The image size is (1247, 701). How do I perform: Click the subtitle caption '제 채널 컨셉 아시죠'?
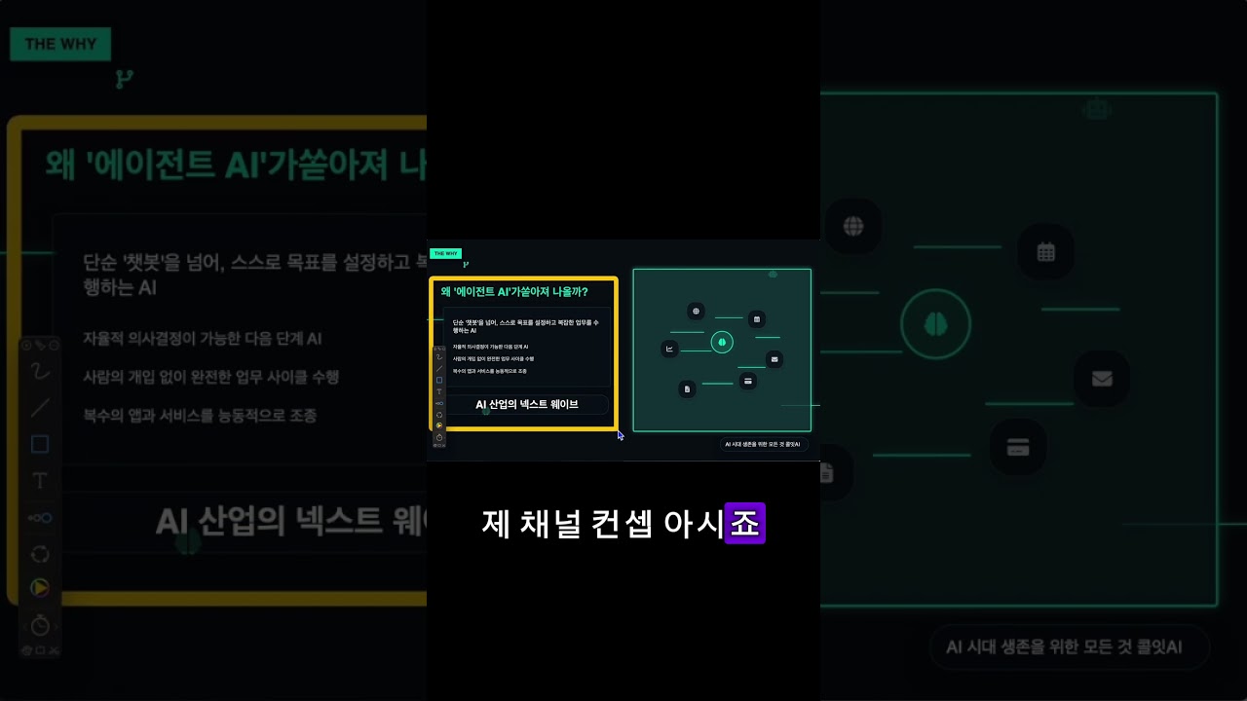[x=623, y=523]
